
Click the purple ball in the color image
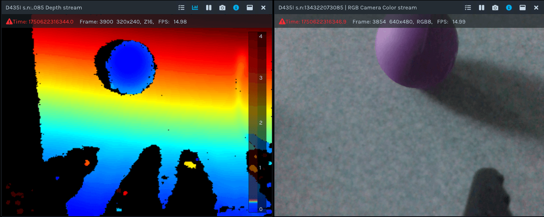tap(417, 52)
